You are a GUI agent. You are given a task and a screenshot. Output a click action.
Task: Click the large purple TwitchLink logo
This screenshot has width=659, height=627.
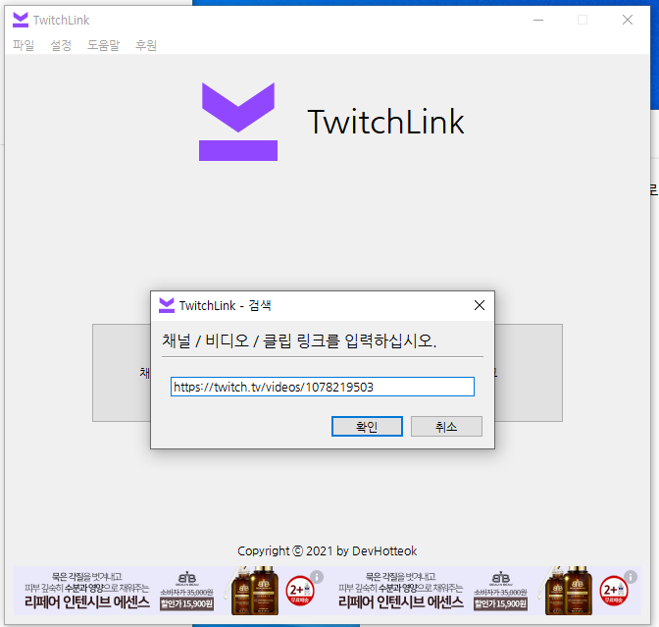(238, 122)
